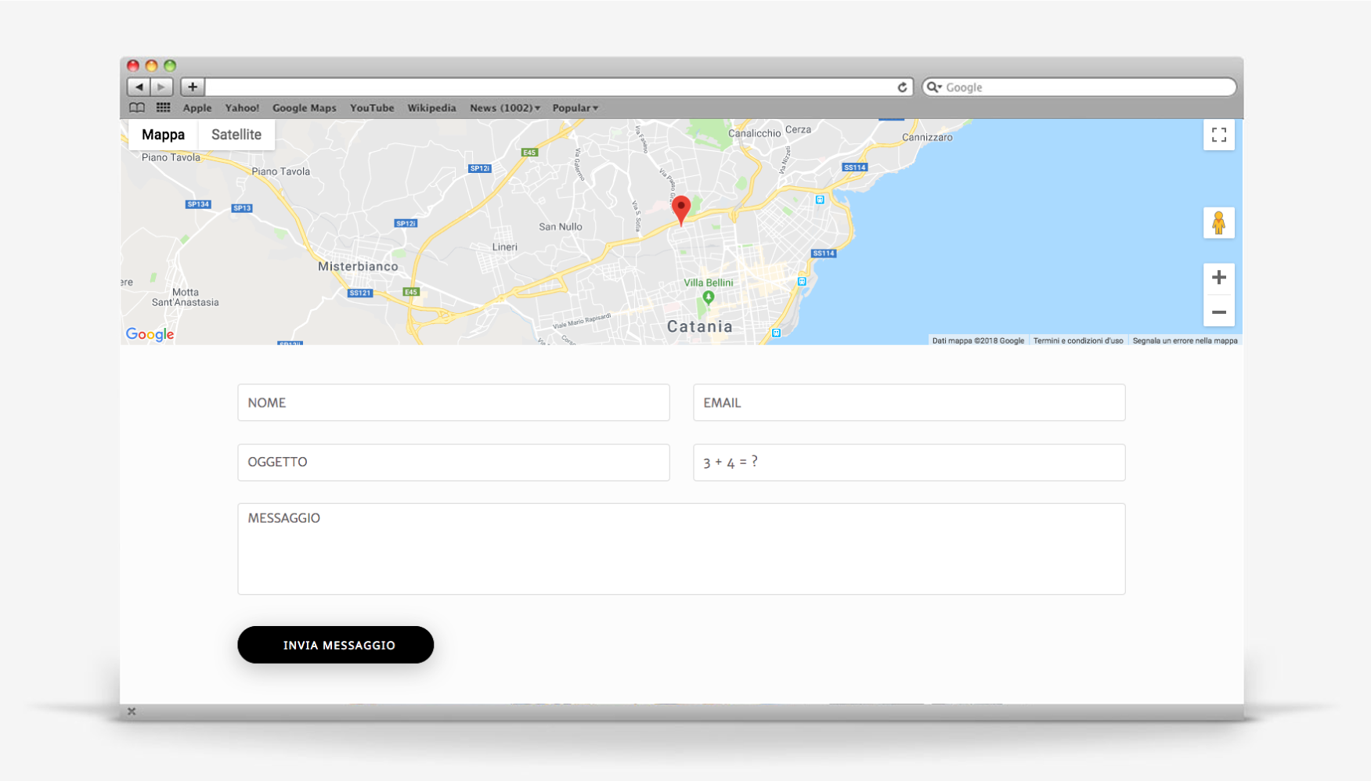Screen dimensions: 1371x781
Task: Focus the NOME input field
Action: (x=453, y=402)
